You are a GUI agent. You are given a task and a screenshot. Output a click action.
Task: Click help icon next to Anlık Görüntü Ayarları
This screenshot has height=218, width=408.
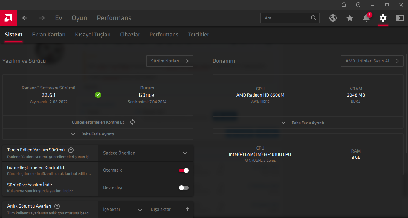tap(57, 206)
